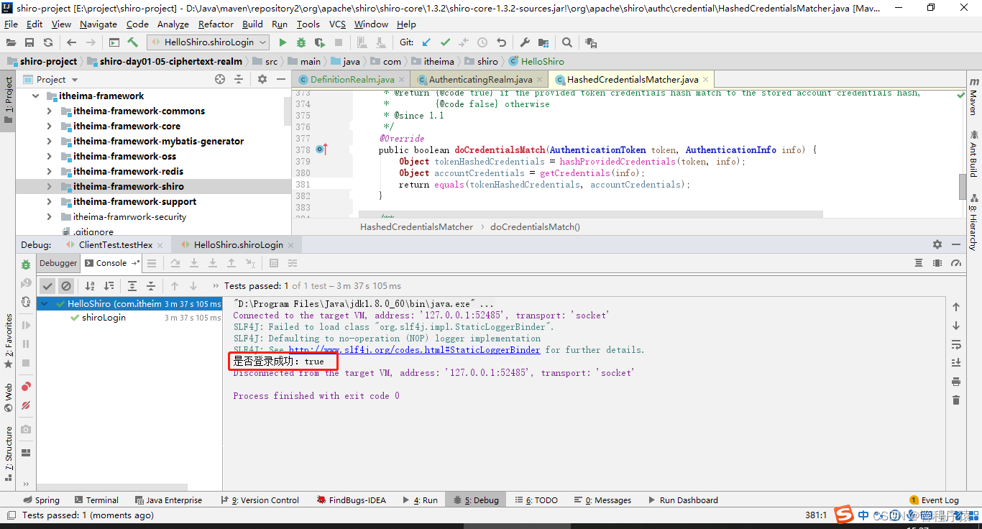Image resolution: width=982 pixels, height=529 pixels.
Task: Open the slf4j.org StaticLoggerBinder link
Action: (414, 350)
